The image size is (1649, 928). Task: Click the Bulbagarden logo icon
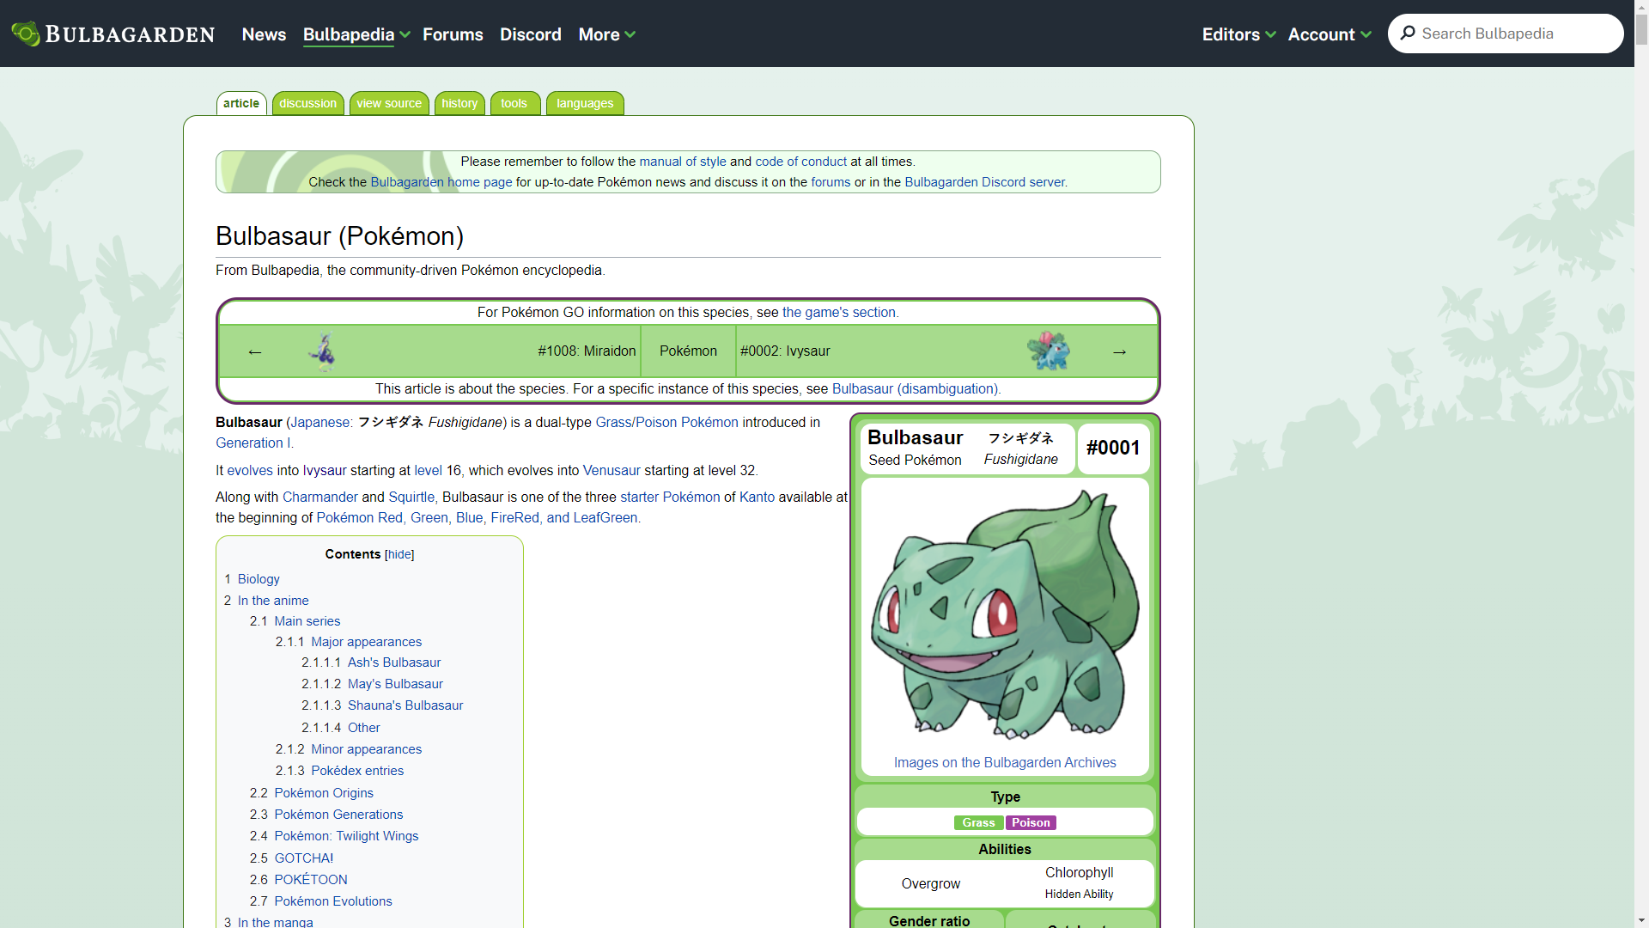[25, 34]
